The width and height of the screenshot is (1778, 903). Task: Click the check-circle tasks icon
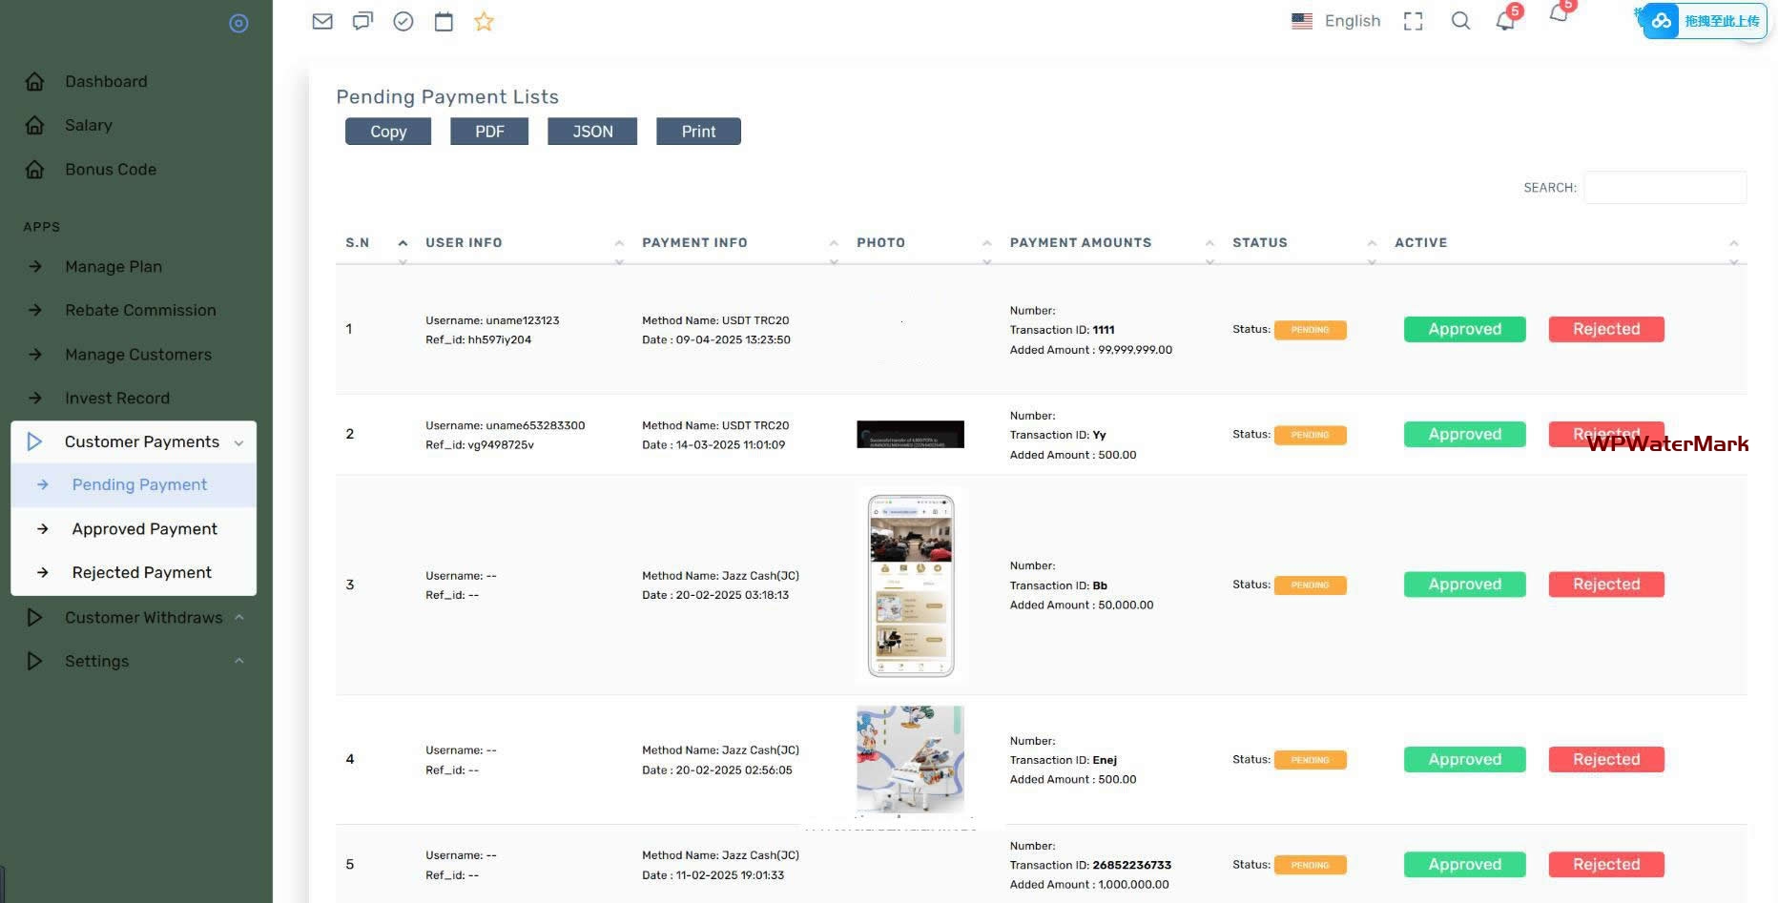[403, 21]
